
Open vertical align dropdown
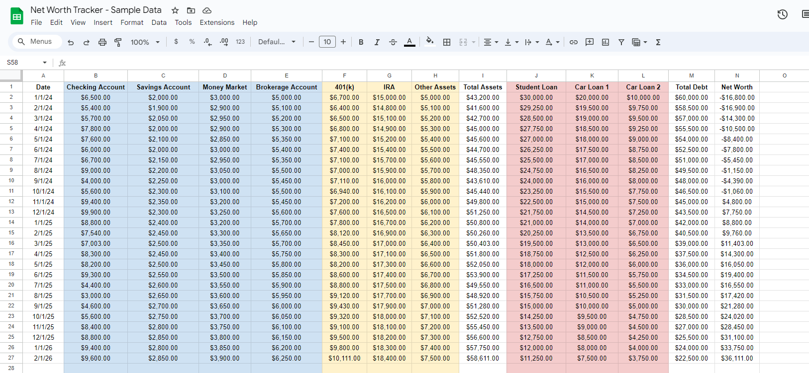pyautogui.click(x=511, y=42)
